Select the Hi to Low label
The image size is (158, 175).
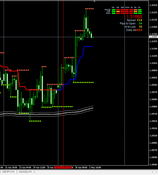pyautogui.click(x=130, y=27)
